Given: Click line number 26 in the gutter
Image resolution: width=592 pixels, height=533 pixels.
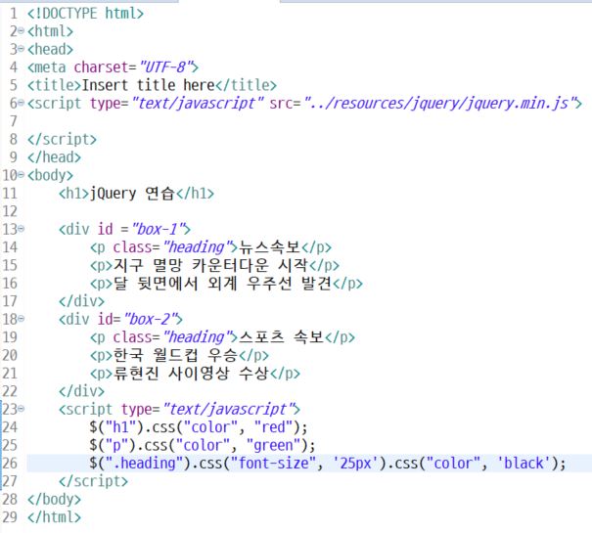Looking at the screenshot, I should pyautogui.click(x=10, y=464).
